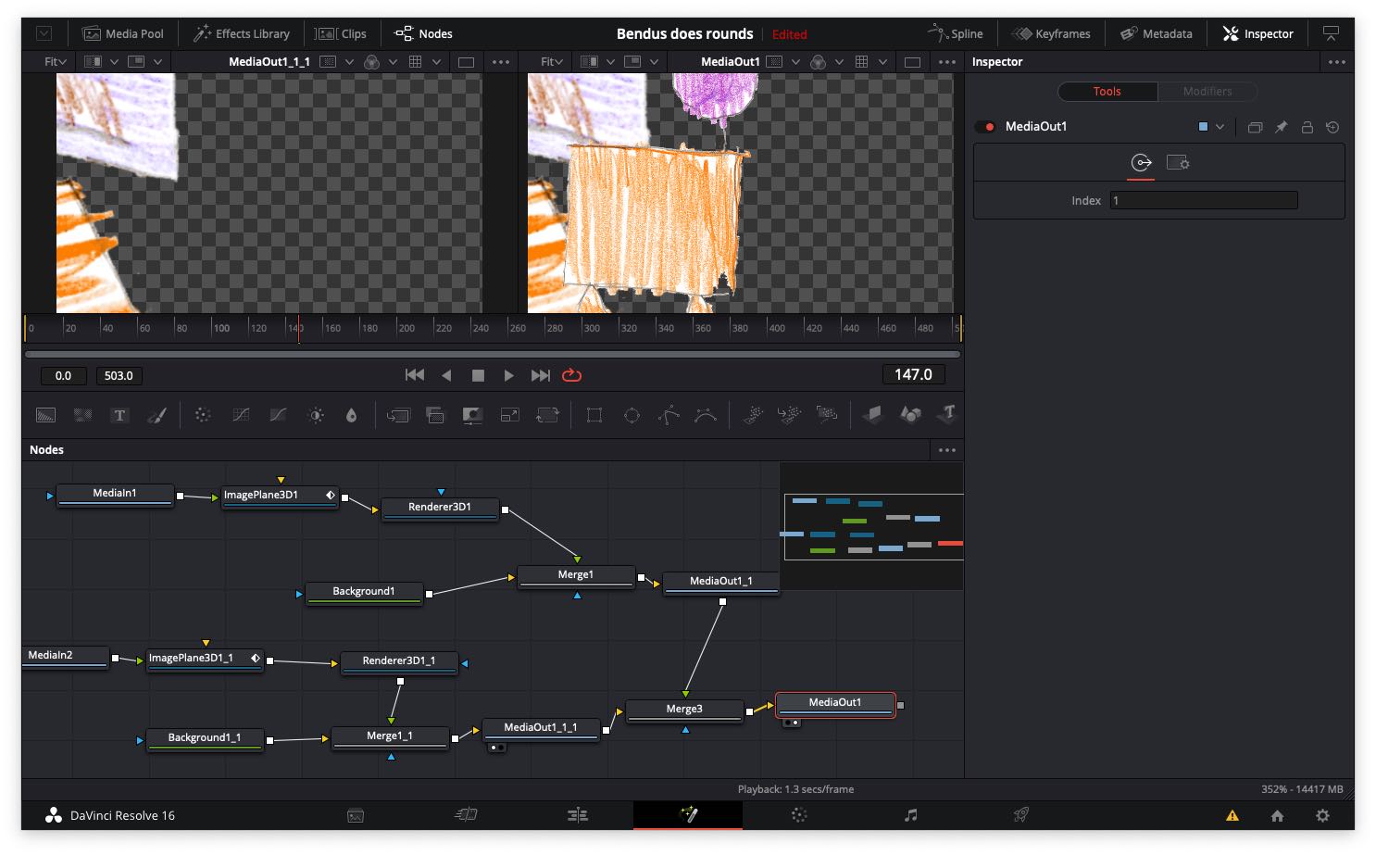Add a Background node from the toolbar
The image size is (1376, 855).
click(45, 415)
